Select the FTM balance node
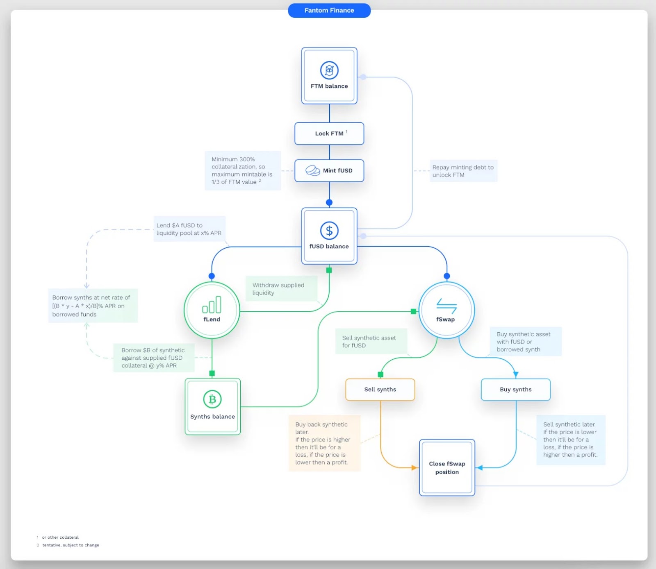This screenshot has height=569, width=656. click(x=329, y=76)
